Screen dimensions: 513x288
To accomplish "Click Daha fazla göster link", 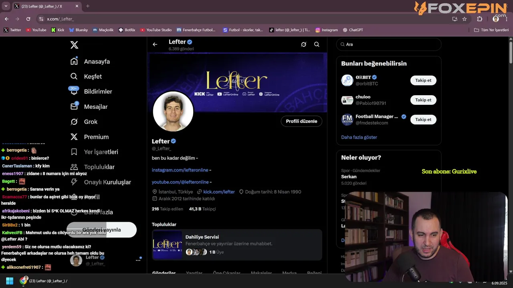I will point(359,137).
